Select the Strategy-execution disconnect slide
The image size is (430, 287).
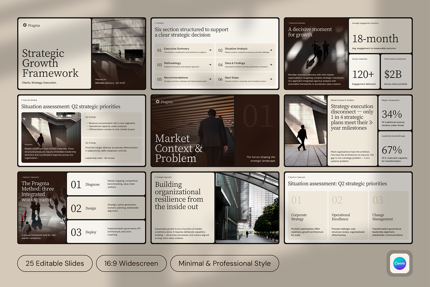pos(348,131)
